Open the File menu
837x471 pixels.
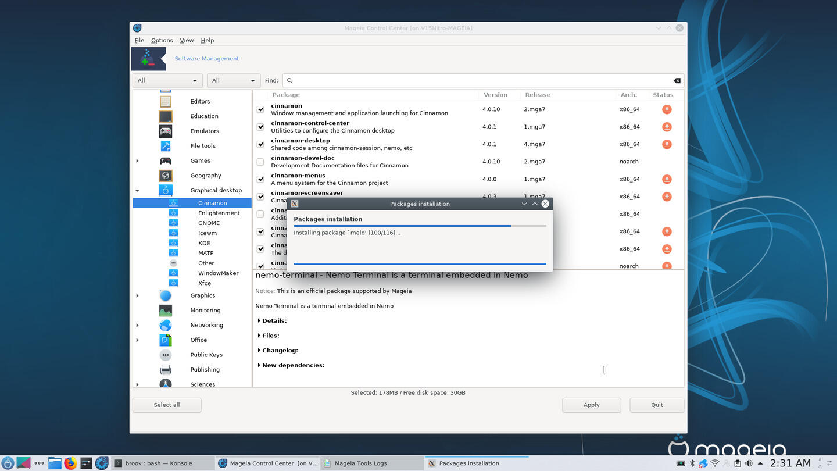pos(139,41)
